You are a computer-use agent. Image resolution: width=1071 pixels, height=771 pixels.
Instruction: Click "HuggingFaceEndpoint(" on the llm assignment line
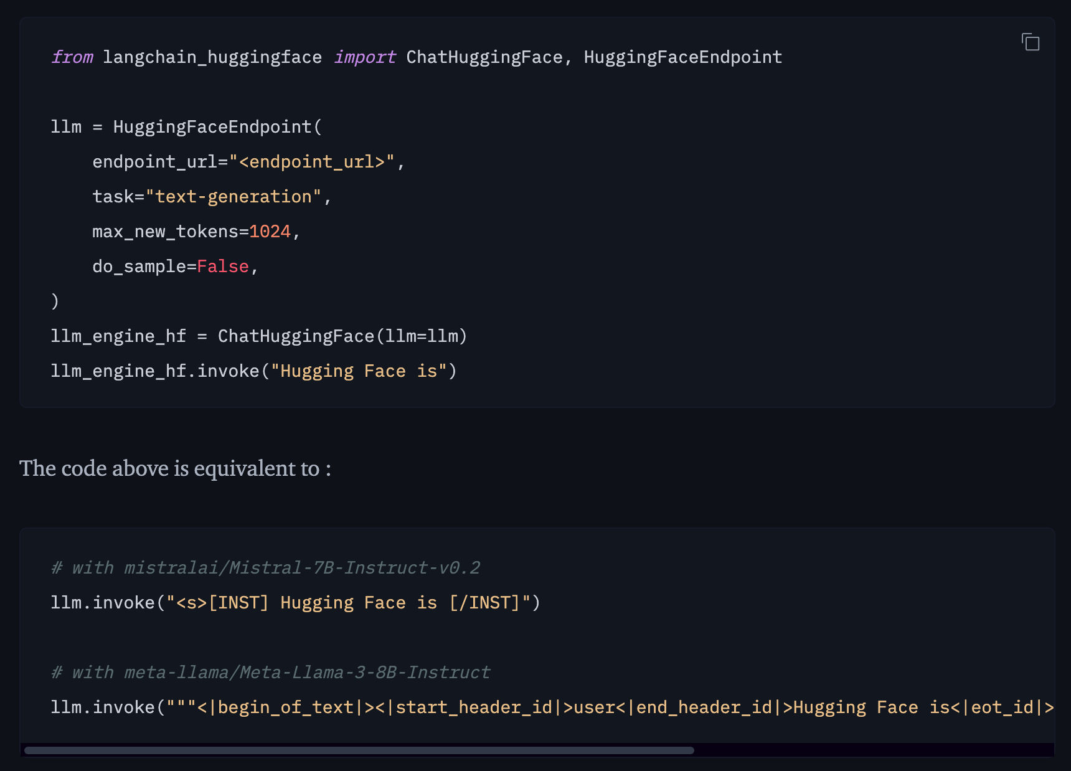pos(217,127)
